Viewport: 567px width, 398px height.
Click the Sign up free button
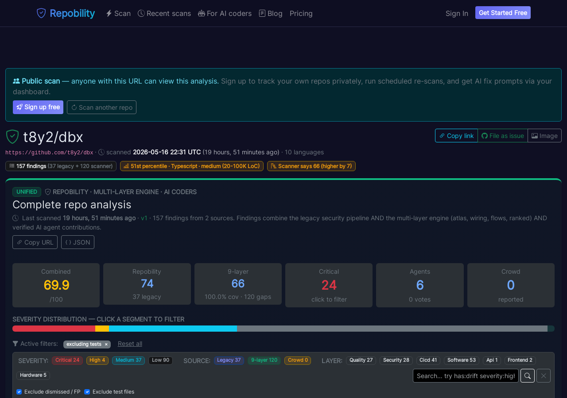click(38, 107)
